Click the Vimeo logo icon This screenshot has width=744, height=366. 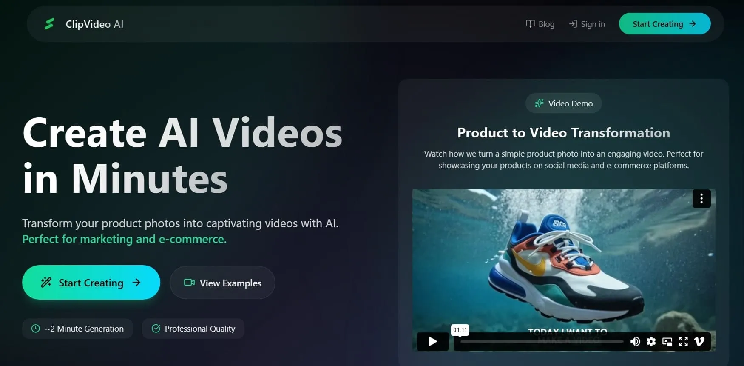[x=699, y=341]
